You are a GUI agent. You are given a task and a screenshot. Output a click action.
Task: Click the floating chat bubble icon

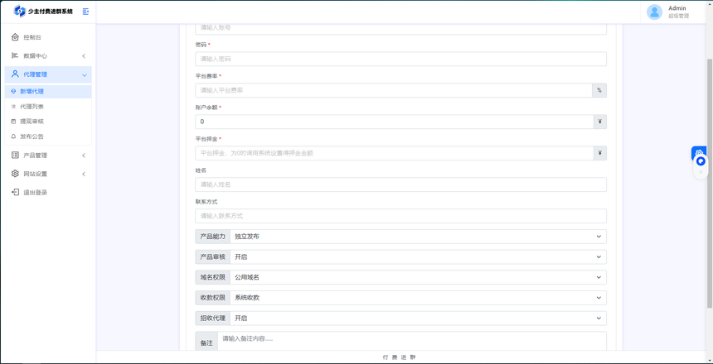coord(701,161)
